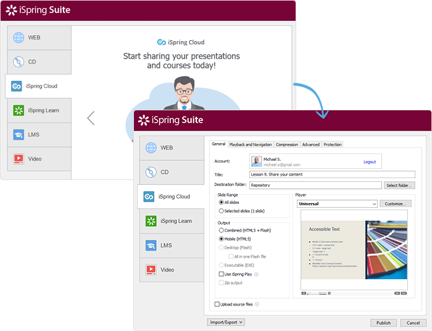This screenshot has width=432, height=331.
Task: Click the Publish button
Action: 383,323
